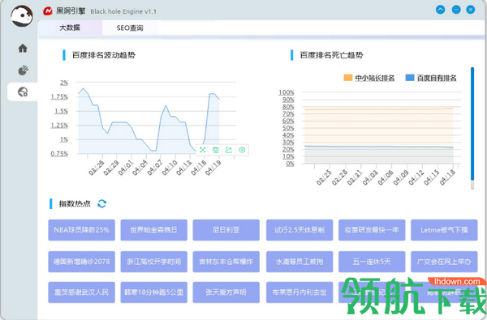This screenshot has width=487, height=320.
Task: Click the panda avatar picture
Action: tap(22, 15)
